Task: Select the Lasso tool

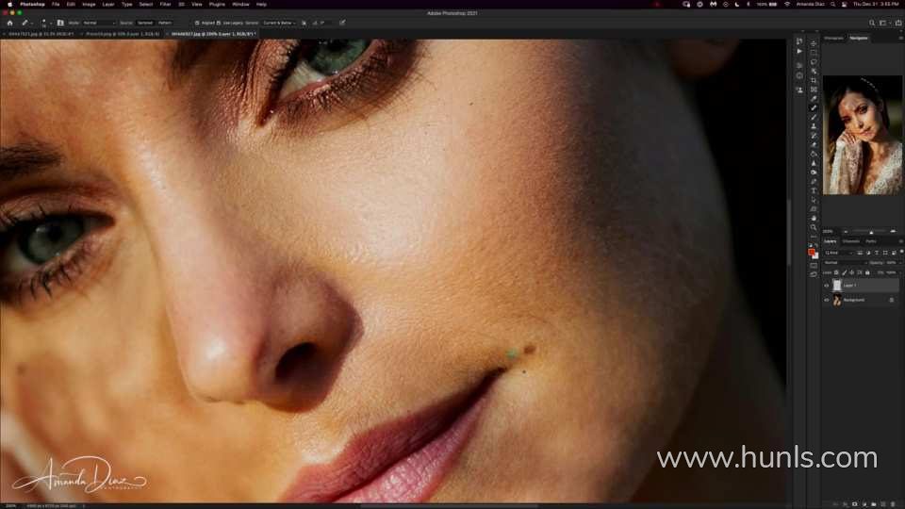Action: [x=814, y=62]
